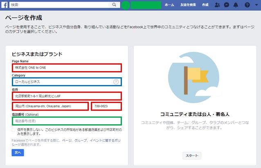Open the Messenger icon
The height and width of the screenshot is (168, 261).
coord(226,5)
